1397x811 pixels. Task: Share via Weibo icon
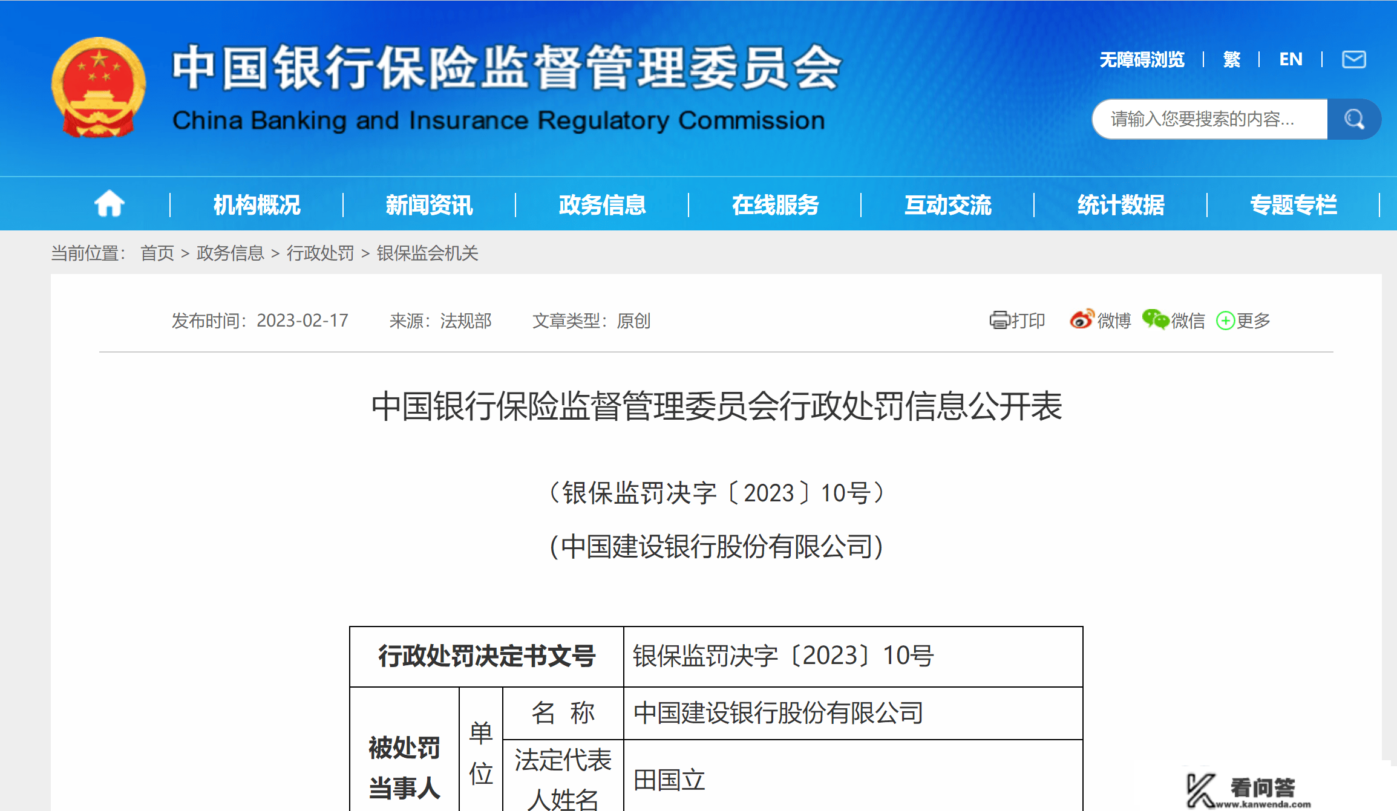pos(1082,319)
